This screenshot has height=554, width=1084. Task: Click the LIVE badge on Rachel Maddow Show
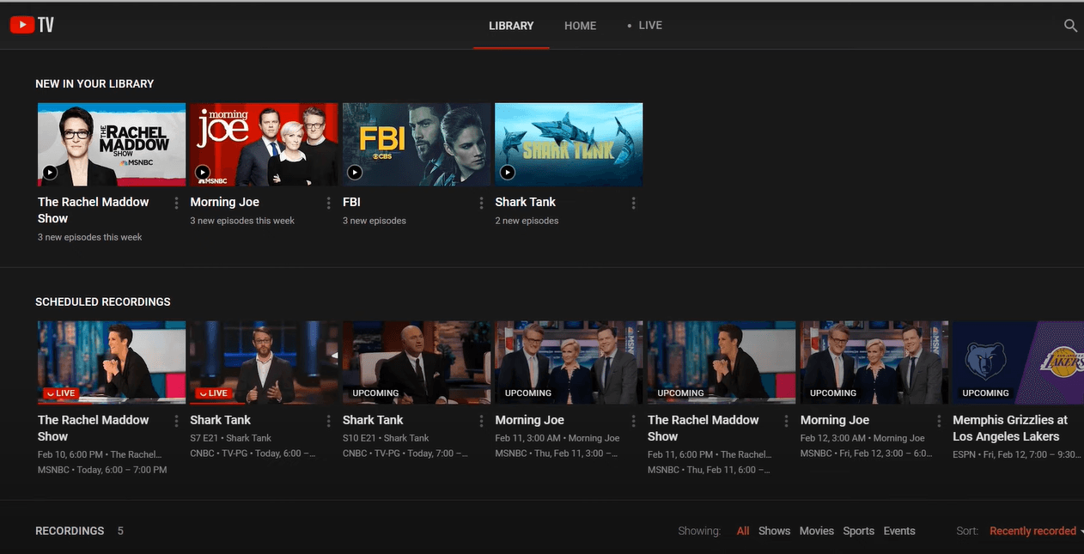tap(59, 393)
